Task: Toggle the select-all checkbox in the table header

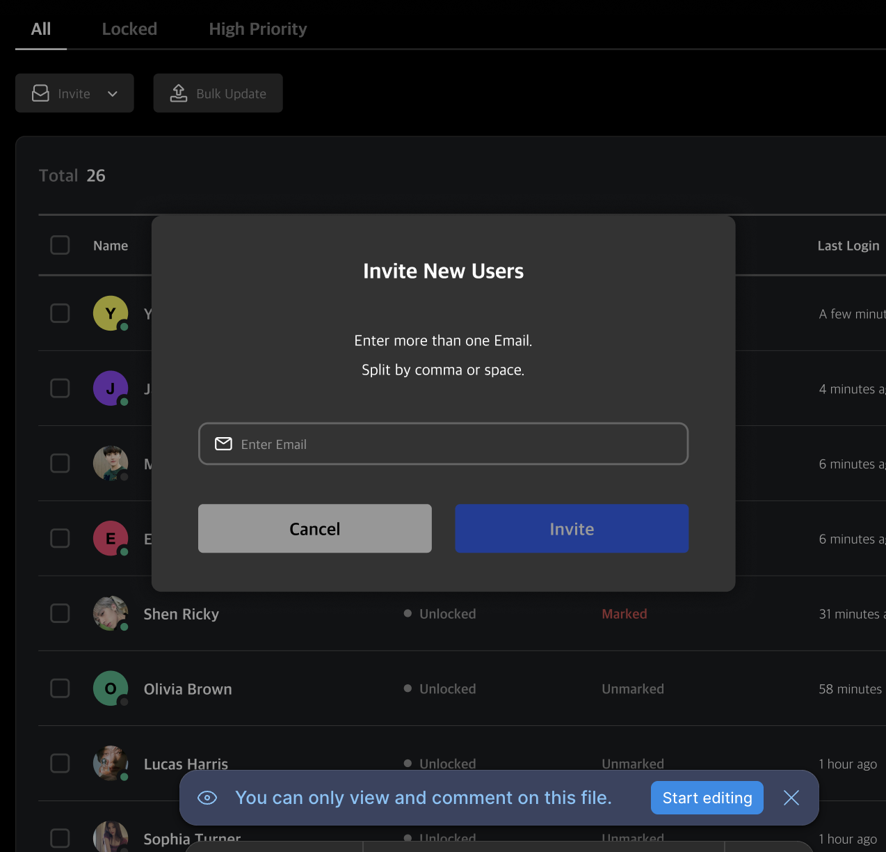Action: click(x=60, y=245)
